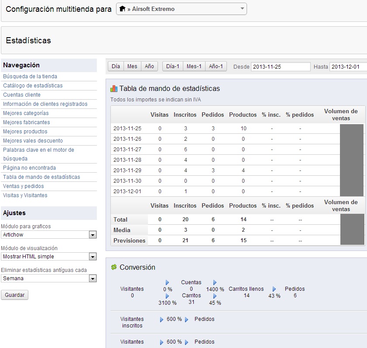Click the Desde date input field
The height and width of the screenshot is (348, 367).
tap(280, 67)
